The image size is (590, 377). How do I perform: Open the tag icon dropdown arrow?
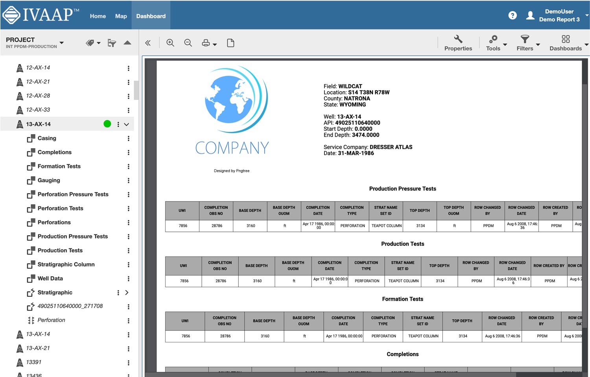(98, 43)
